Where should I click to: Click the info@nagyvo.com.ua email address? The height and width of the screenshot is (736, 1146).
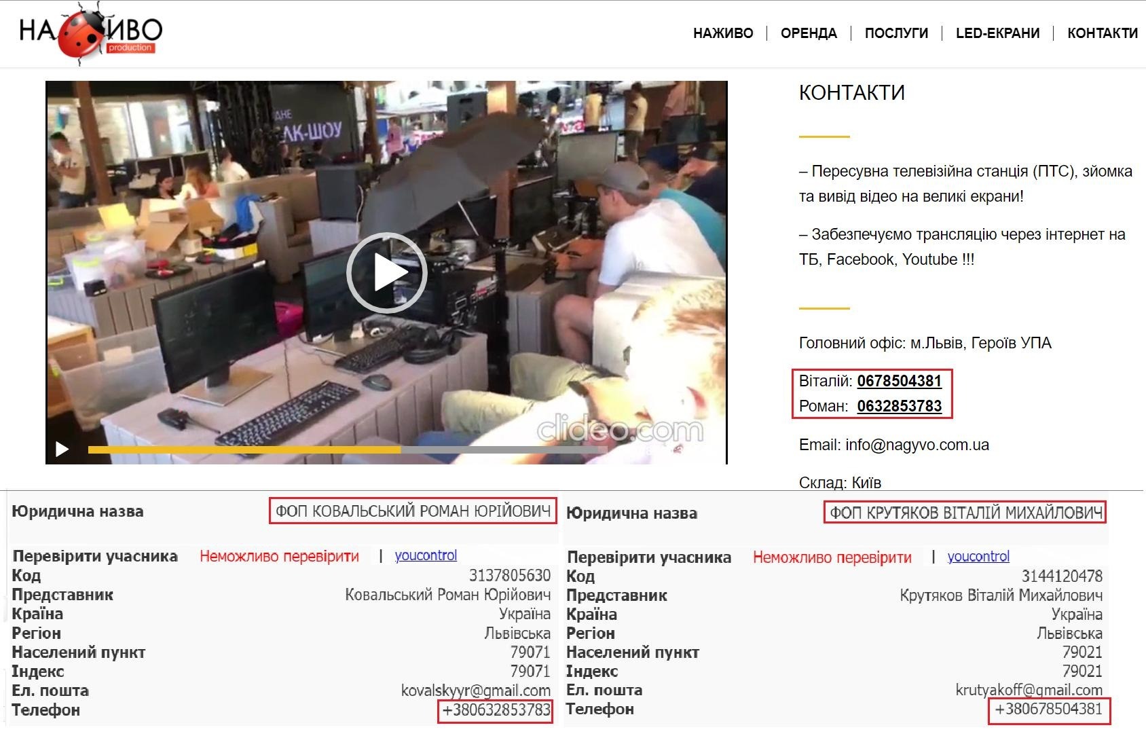917,445
